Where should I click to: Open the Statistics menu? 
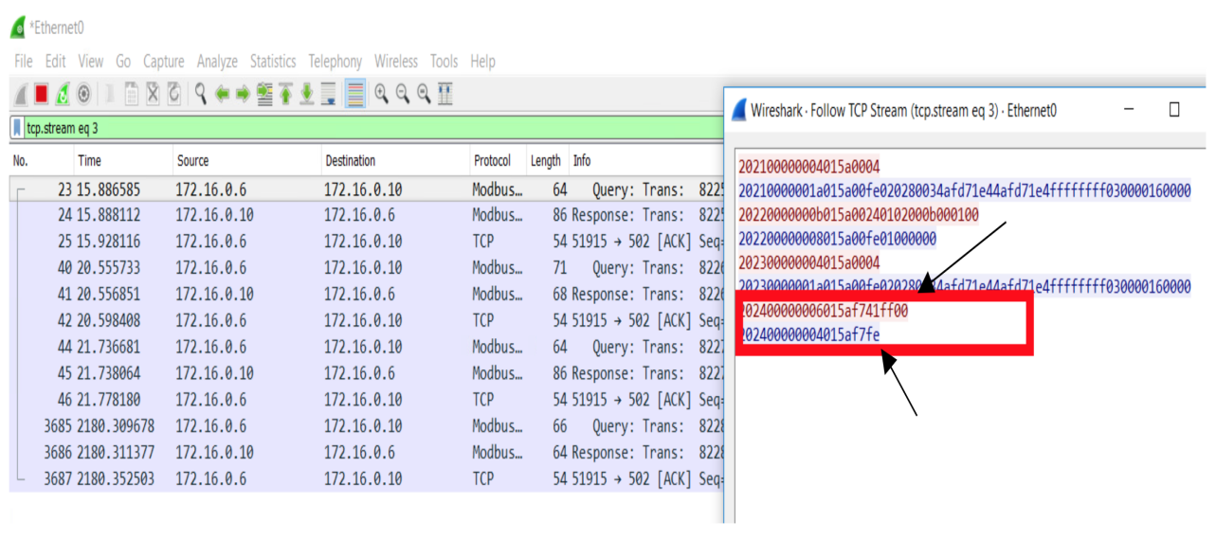273,62
